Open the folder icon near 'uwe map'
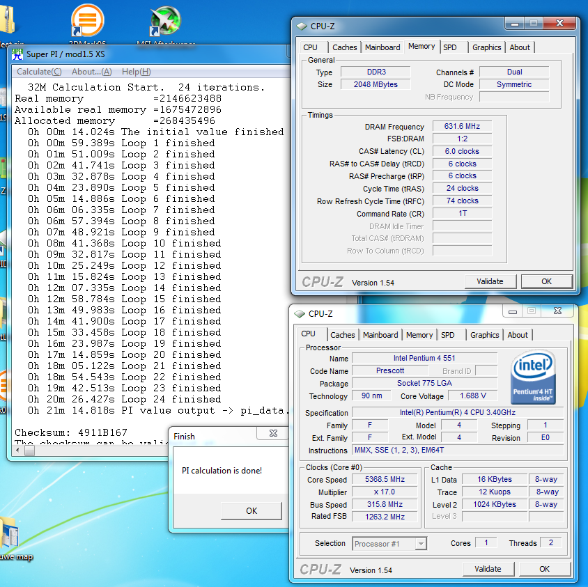This screenshot has height=587, width=588. pyautogui.click(x=9, y=532)
